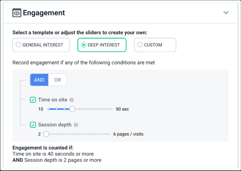
Task: Click the Time on site help icon
Action: point(72,100)
